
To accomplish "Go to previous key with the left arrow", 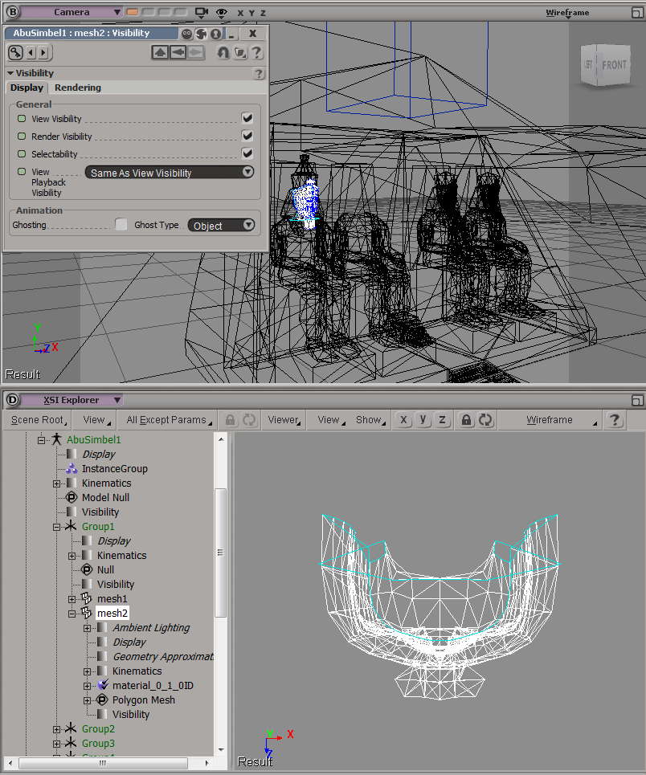I will coord(31,52).
